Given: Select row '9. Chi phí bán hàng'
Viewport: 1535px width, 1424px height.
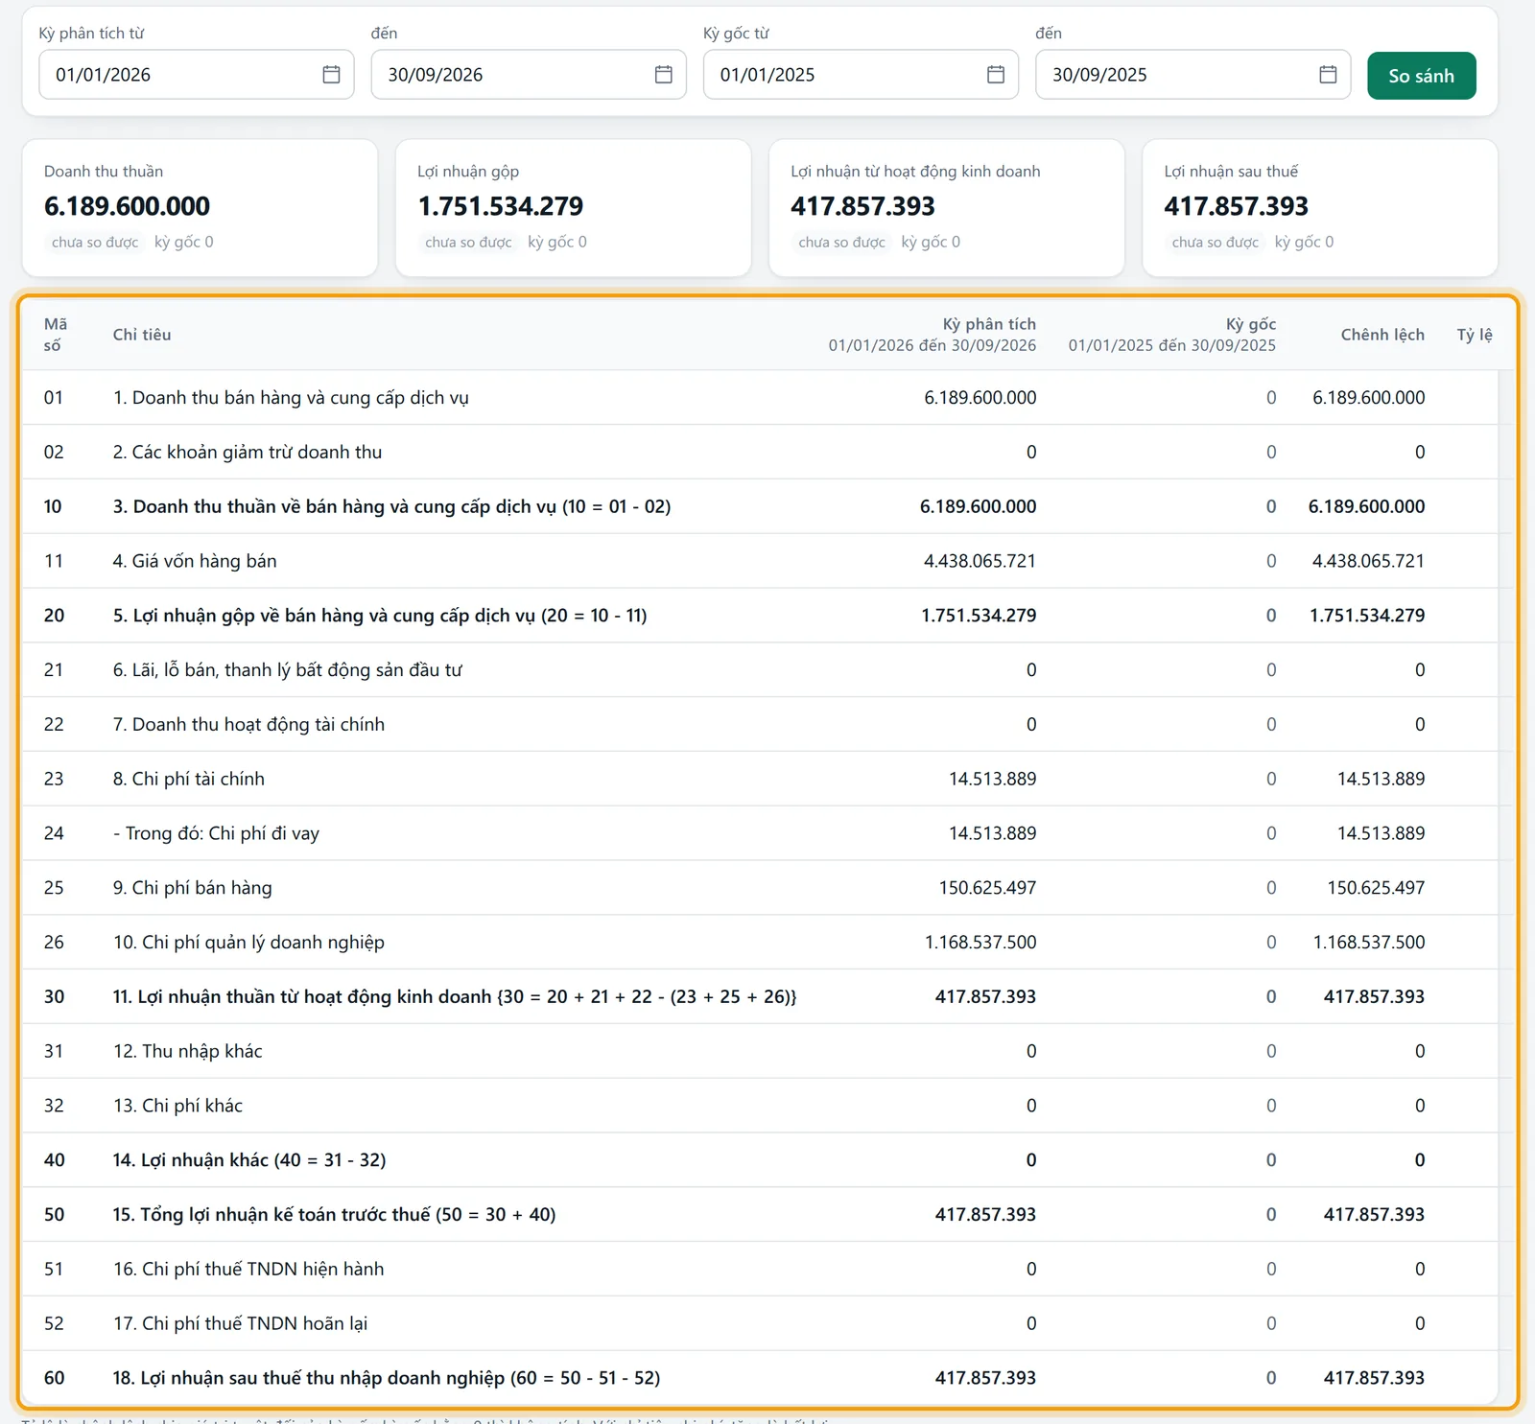Looking at the screenshot, I should coord(759,888).
